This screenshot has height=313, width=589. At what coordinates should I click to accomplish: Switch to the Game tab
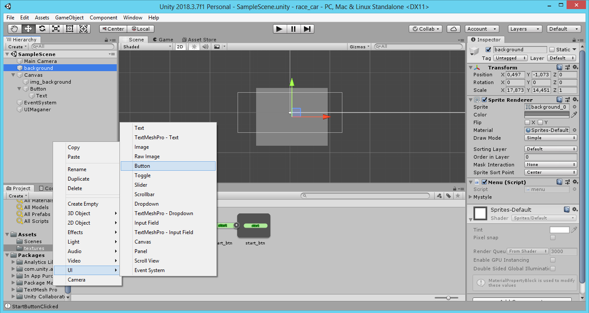(163, 40)
